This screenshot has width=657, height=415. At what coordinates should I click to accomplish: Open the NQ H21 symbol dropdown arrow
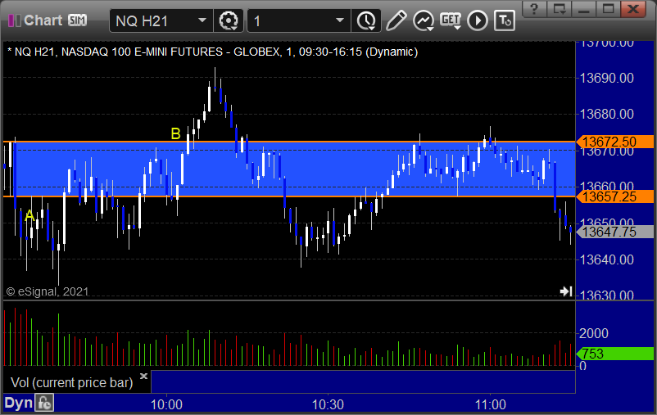click(202, 20)
